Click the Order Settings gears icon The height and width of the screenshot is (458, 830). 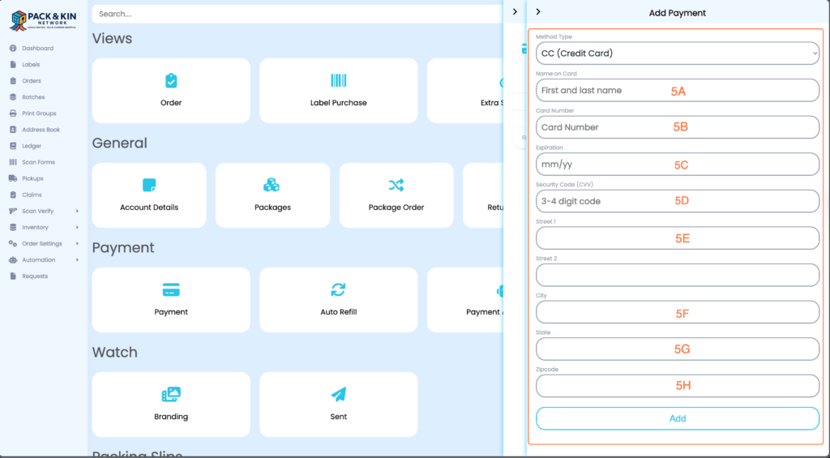[13, 243]
